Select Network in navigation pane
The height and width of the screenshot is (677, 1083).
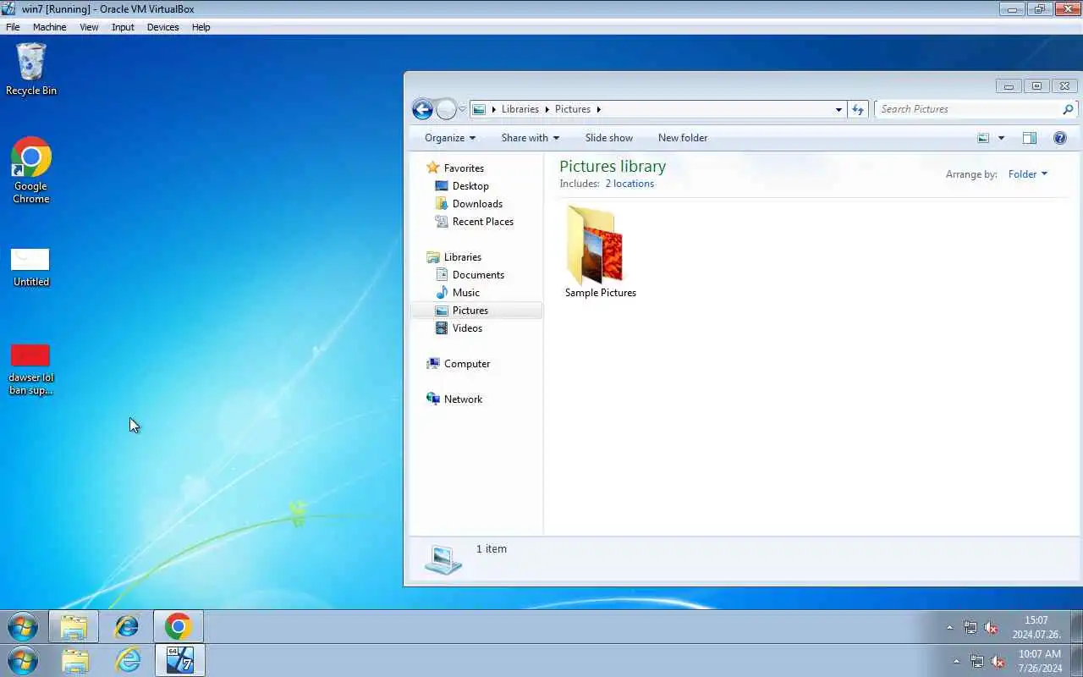[x=454, y=399]
